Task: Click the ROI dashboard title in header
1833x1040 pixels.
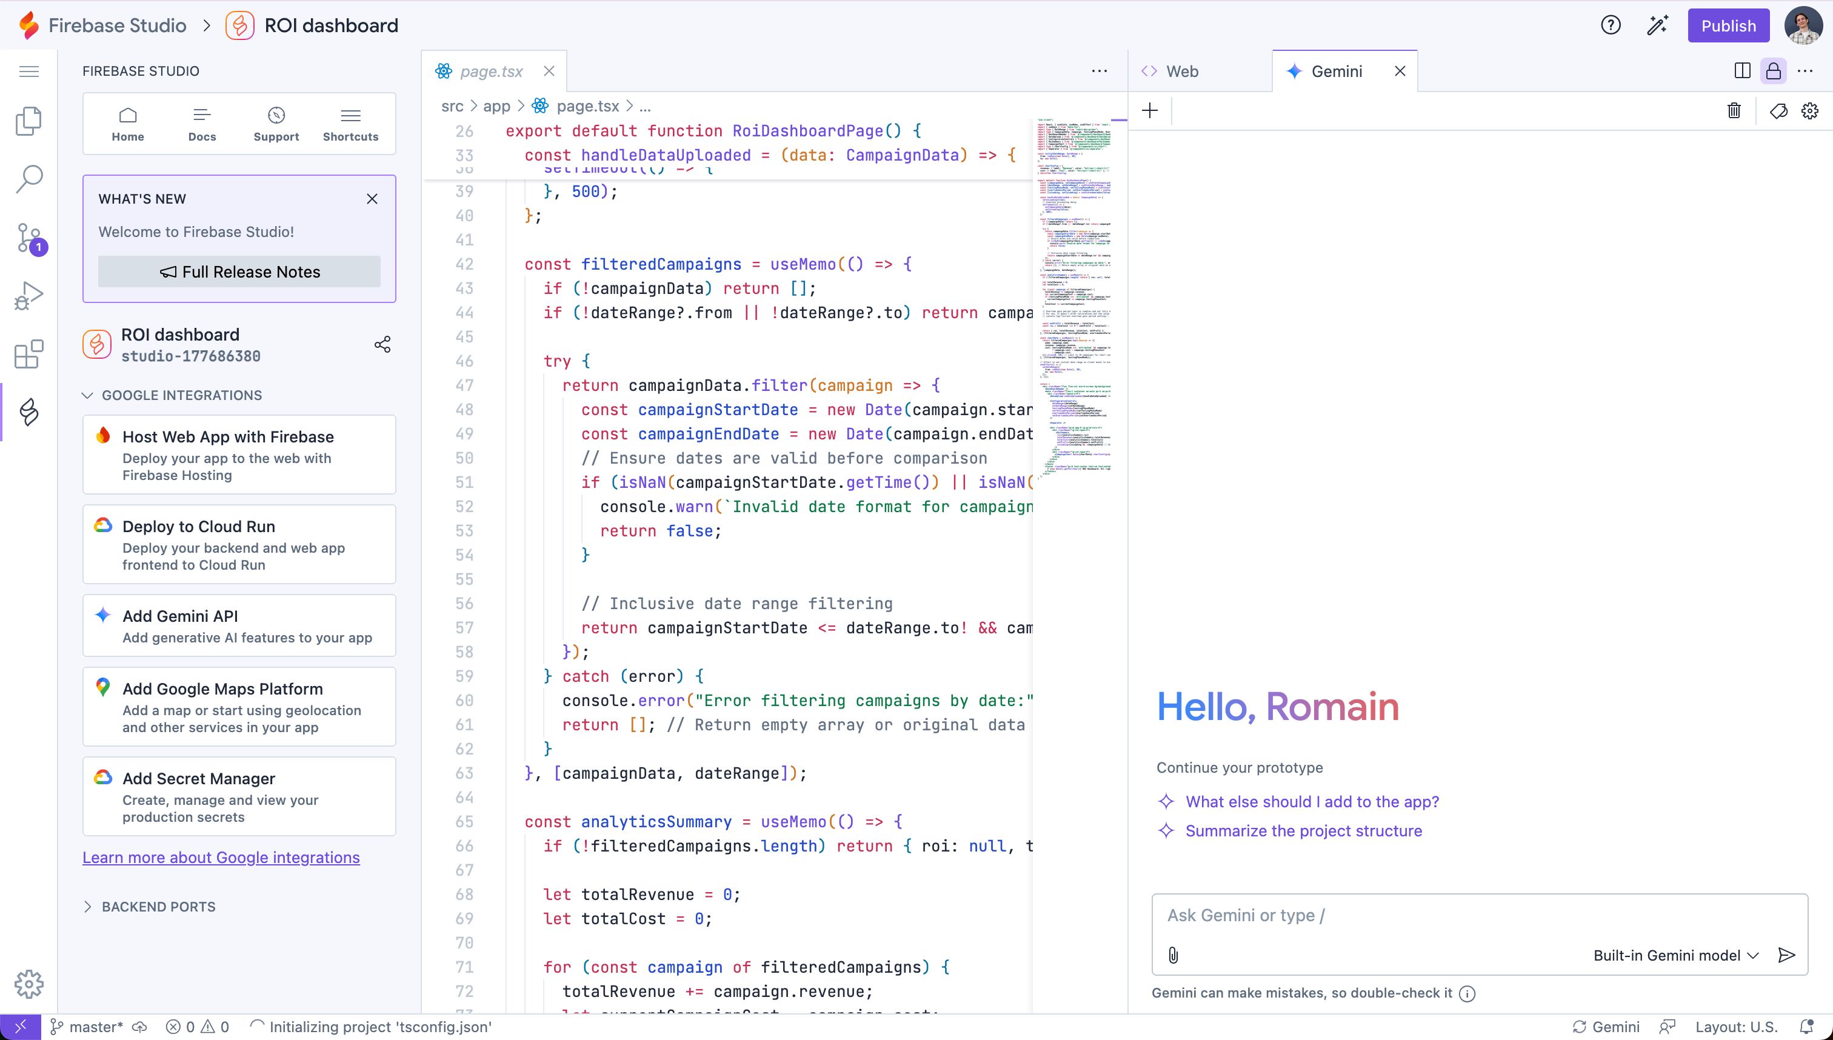Action: coord(332,25)
